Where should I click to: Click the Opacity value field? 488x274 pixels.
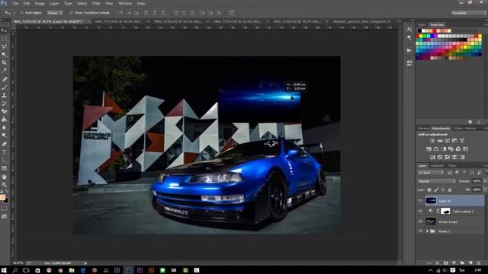(x=477, y=181)
